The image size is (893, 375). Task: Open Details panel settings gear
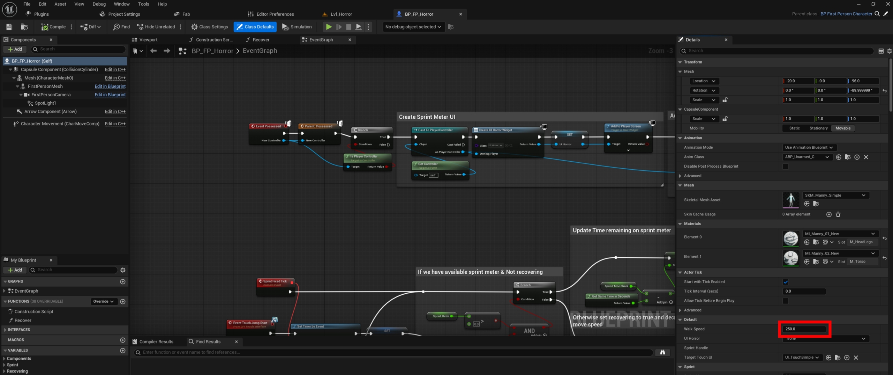tap(889, 51)
